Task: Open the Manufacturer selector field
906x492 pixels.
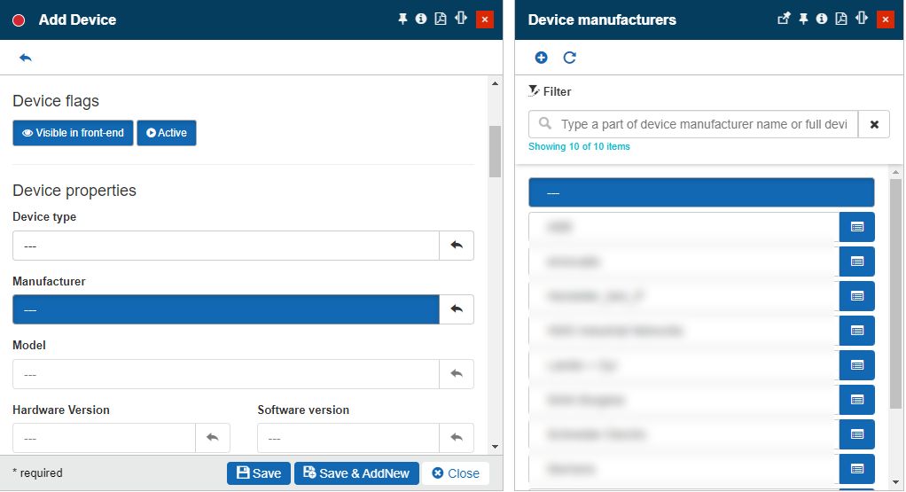Action: click(226, 309)
